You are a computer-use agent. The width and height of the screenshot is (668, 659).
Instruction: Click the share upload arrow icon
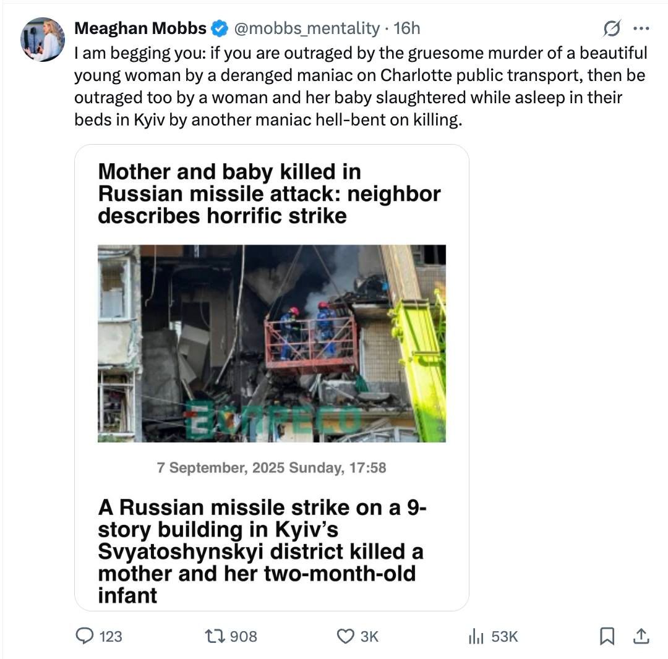641,636
